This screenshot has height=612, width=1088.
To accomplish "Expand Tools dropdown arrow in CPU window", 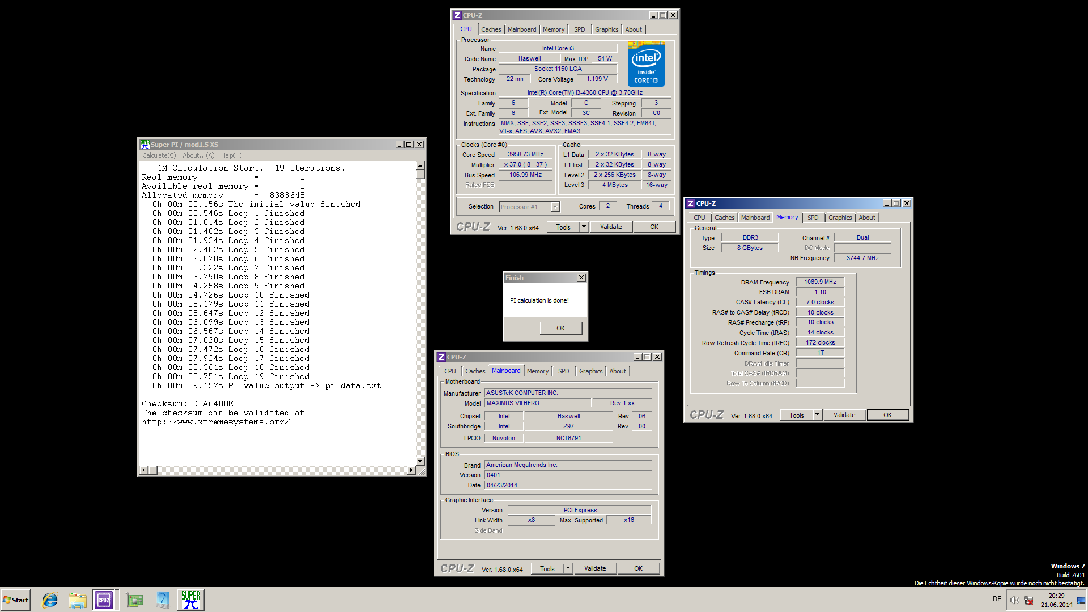I will point(584,227).
